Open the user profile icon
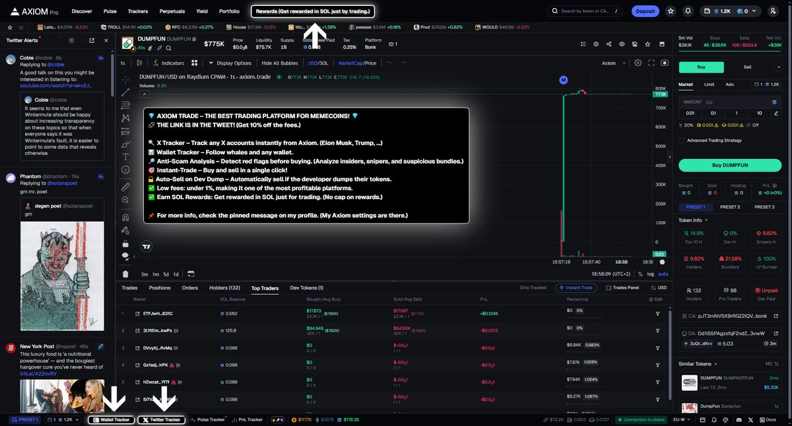 click(773, 11)
